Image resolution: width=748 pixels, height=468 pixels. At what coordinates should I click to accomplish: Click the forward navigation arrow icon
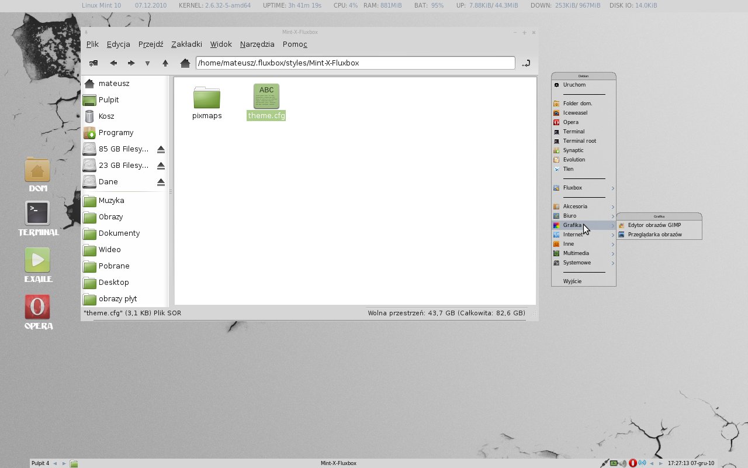[131, 63]
